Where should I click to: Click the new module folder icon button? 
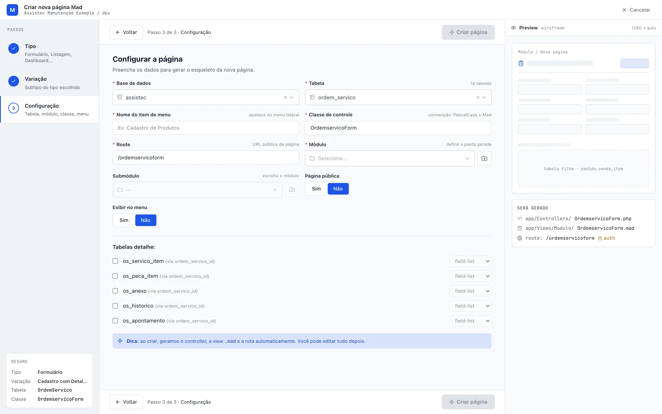[x=485, y=159]
